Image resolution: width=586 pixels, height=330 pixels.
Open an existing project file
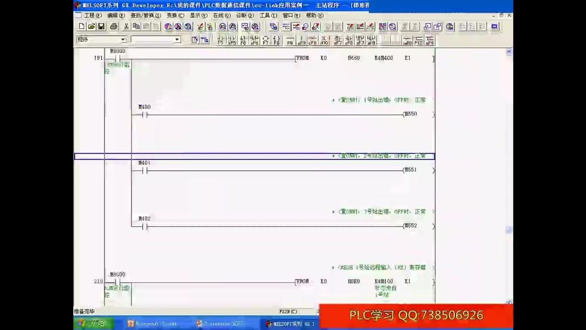click(x=92, y=26)
